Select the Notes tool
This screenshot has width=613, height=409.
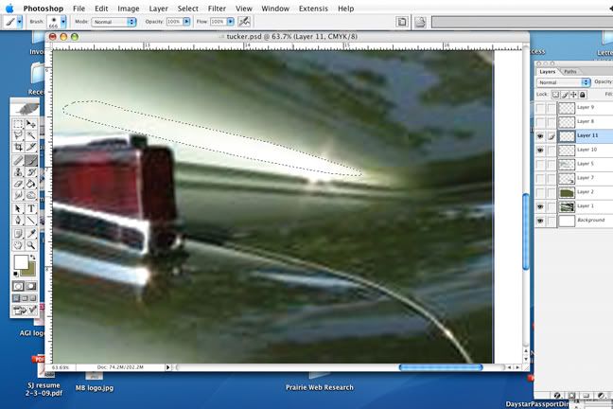[18, 233]
